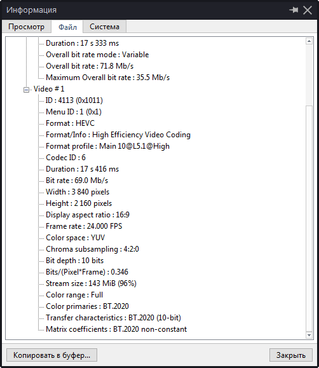Select 'Overall bit rate mode : Variable' row
Screen dimensions: 319x368
[97, 55]
